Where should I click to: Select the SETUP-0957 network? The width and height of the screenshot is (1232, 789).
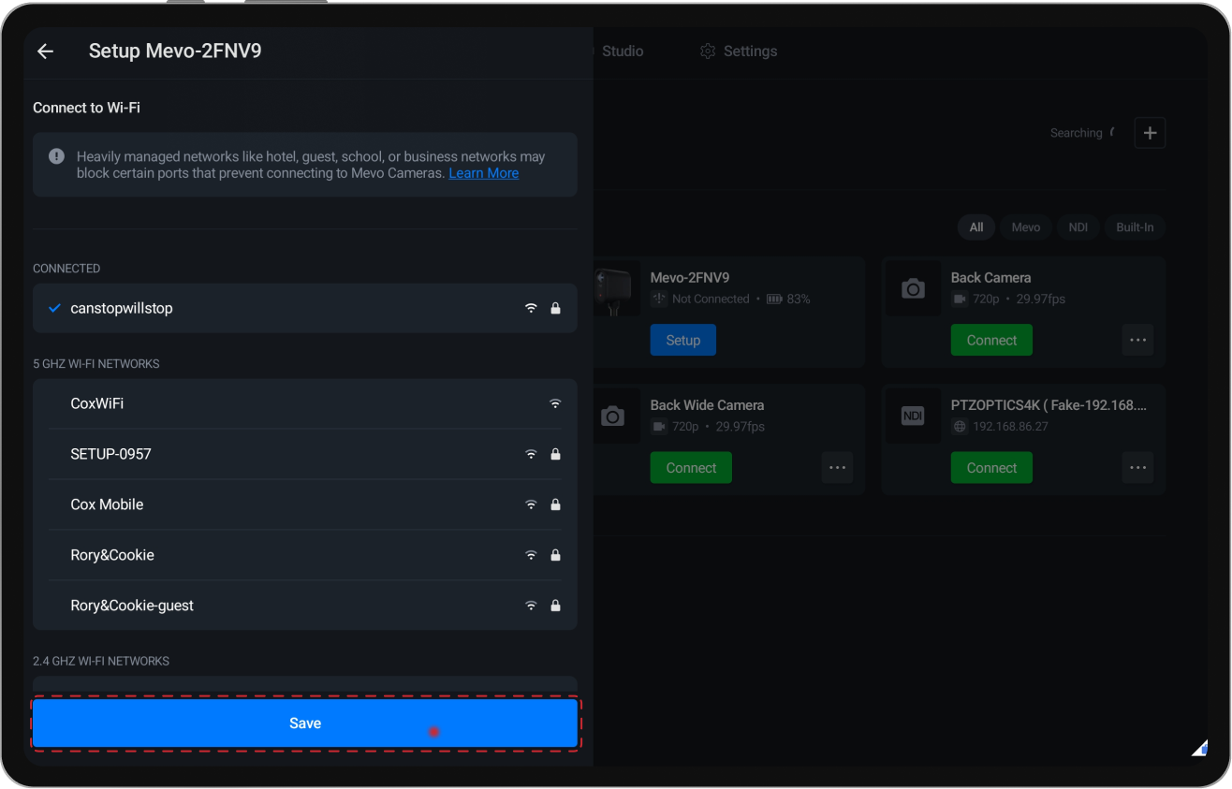(305, 454)
